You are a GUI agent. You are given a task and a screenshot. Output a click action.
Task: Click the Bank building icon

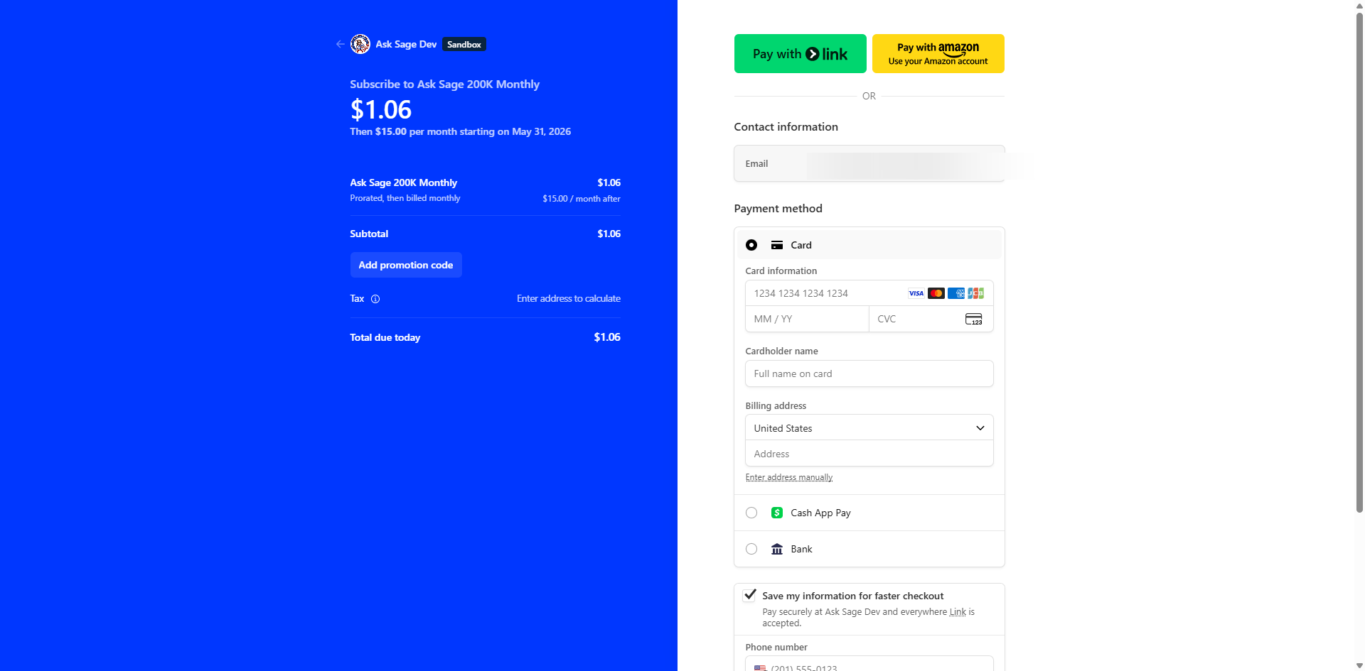[x=777, y=549]
